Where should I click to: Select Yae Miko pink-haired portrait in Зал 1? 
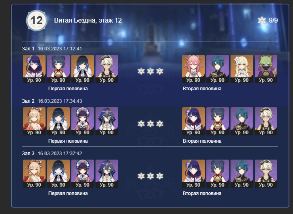tap(193, 69)
